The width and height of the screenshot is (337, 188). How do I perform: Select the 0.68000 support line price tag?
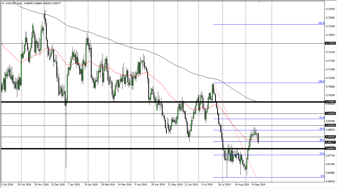click(330, 149)
